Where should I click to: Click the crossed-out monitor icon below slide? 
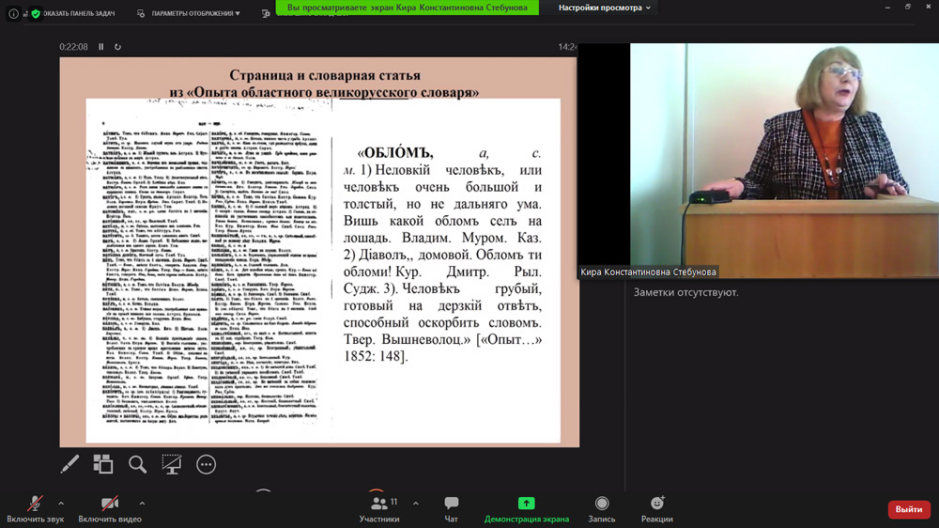pos(171,464)
